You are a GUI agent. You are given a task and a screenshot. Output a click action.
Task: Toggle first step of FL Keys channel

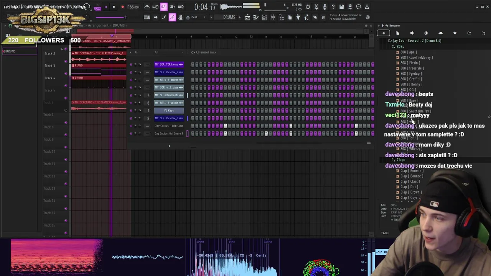pyautogui.click(x=193, y=110)
